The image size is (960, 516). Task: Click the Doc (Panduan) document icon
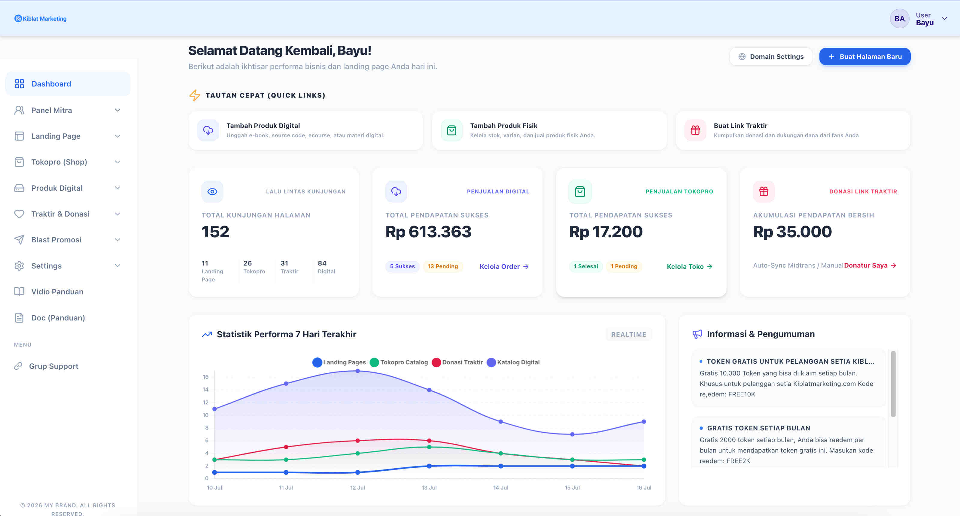pyautogui.click(x=19, y=318)
